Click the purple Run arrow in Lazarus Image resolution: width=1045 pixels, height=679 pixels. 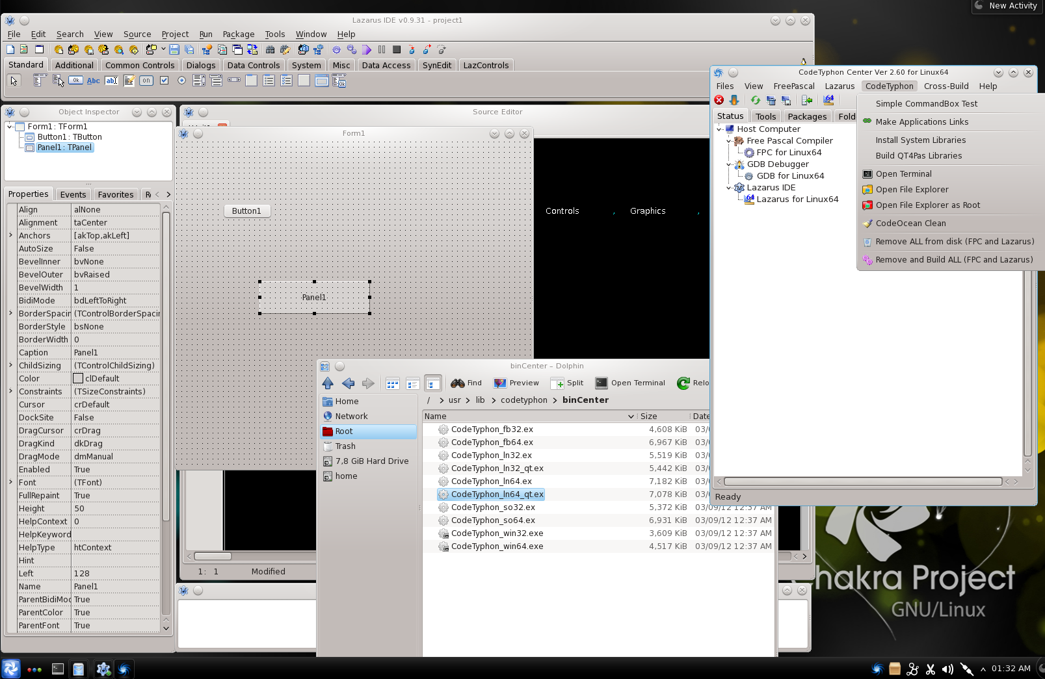tap(367, 49)
